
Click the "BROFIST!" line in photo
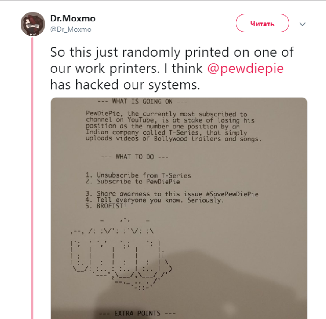(x=111, y=206)
